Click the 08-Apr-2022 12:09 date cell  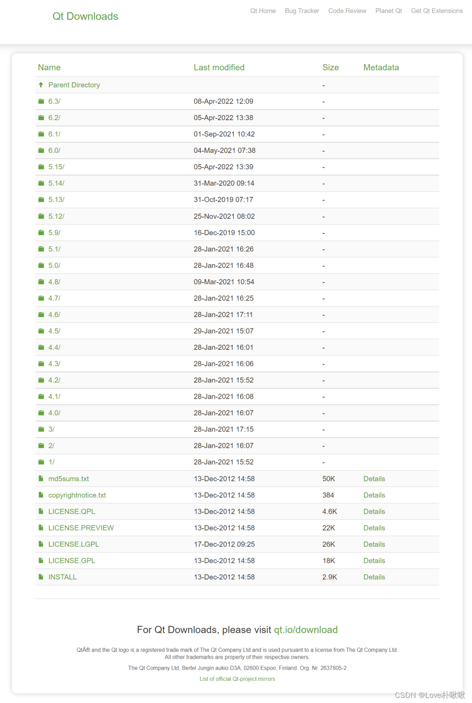tap(223, 101)
